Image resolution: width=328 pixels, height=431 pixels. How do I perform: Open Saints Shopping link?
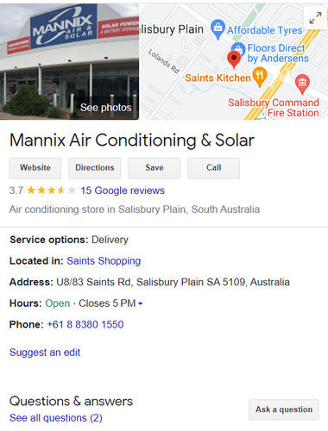(x=104, y=261)
